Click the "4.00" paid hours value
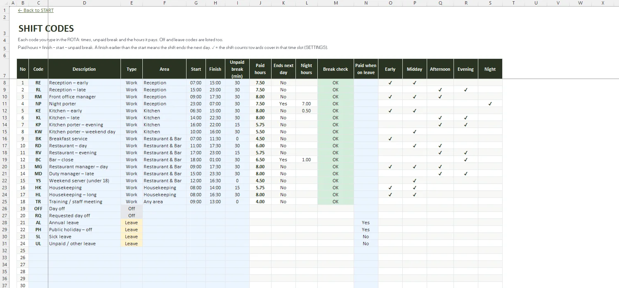 click(260, 202)
